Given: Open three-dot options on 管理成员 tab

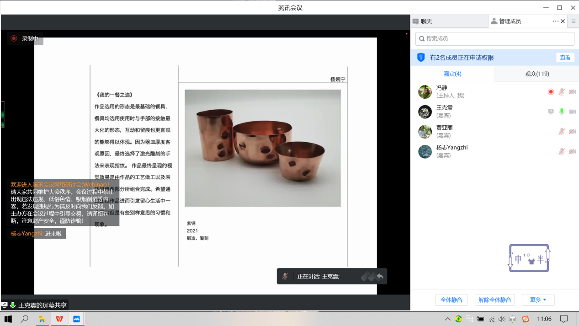Looking at the screenshot, I should [x=555, y=21].
